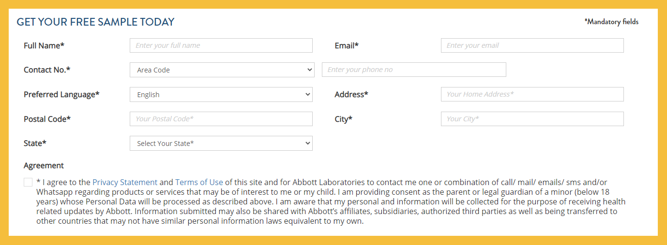Click the Address* field label
The width and height of the screenshot is (667, 245).
point(351,95)
